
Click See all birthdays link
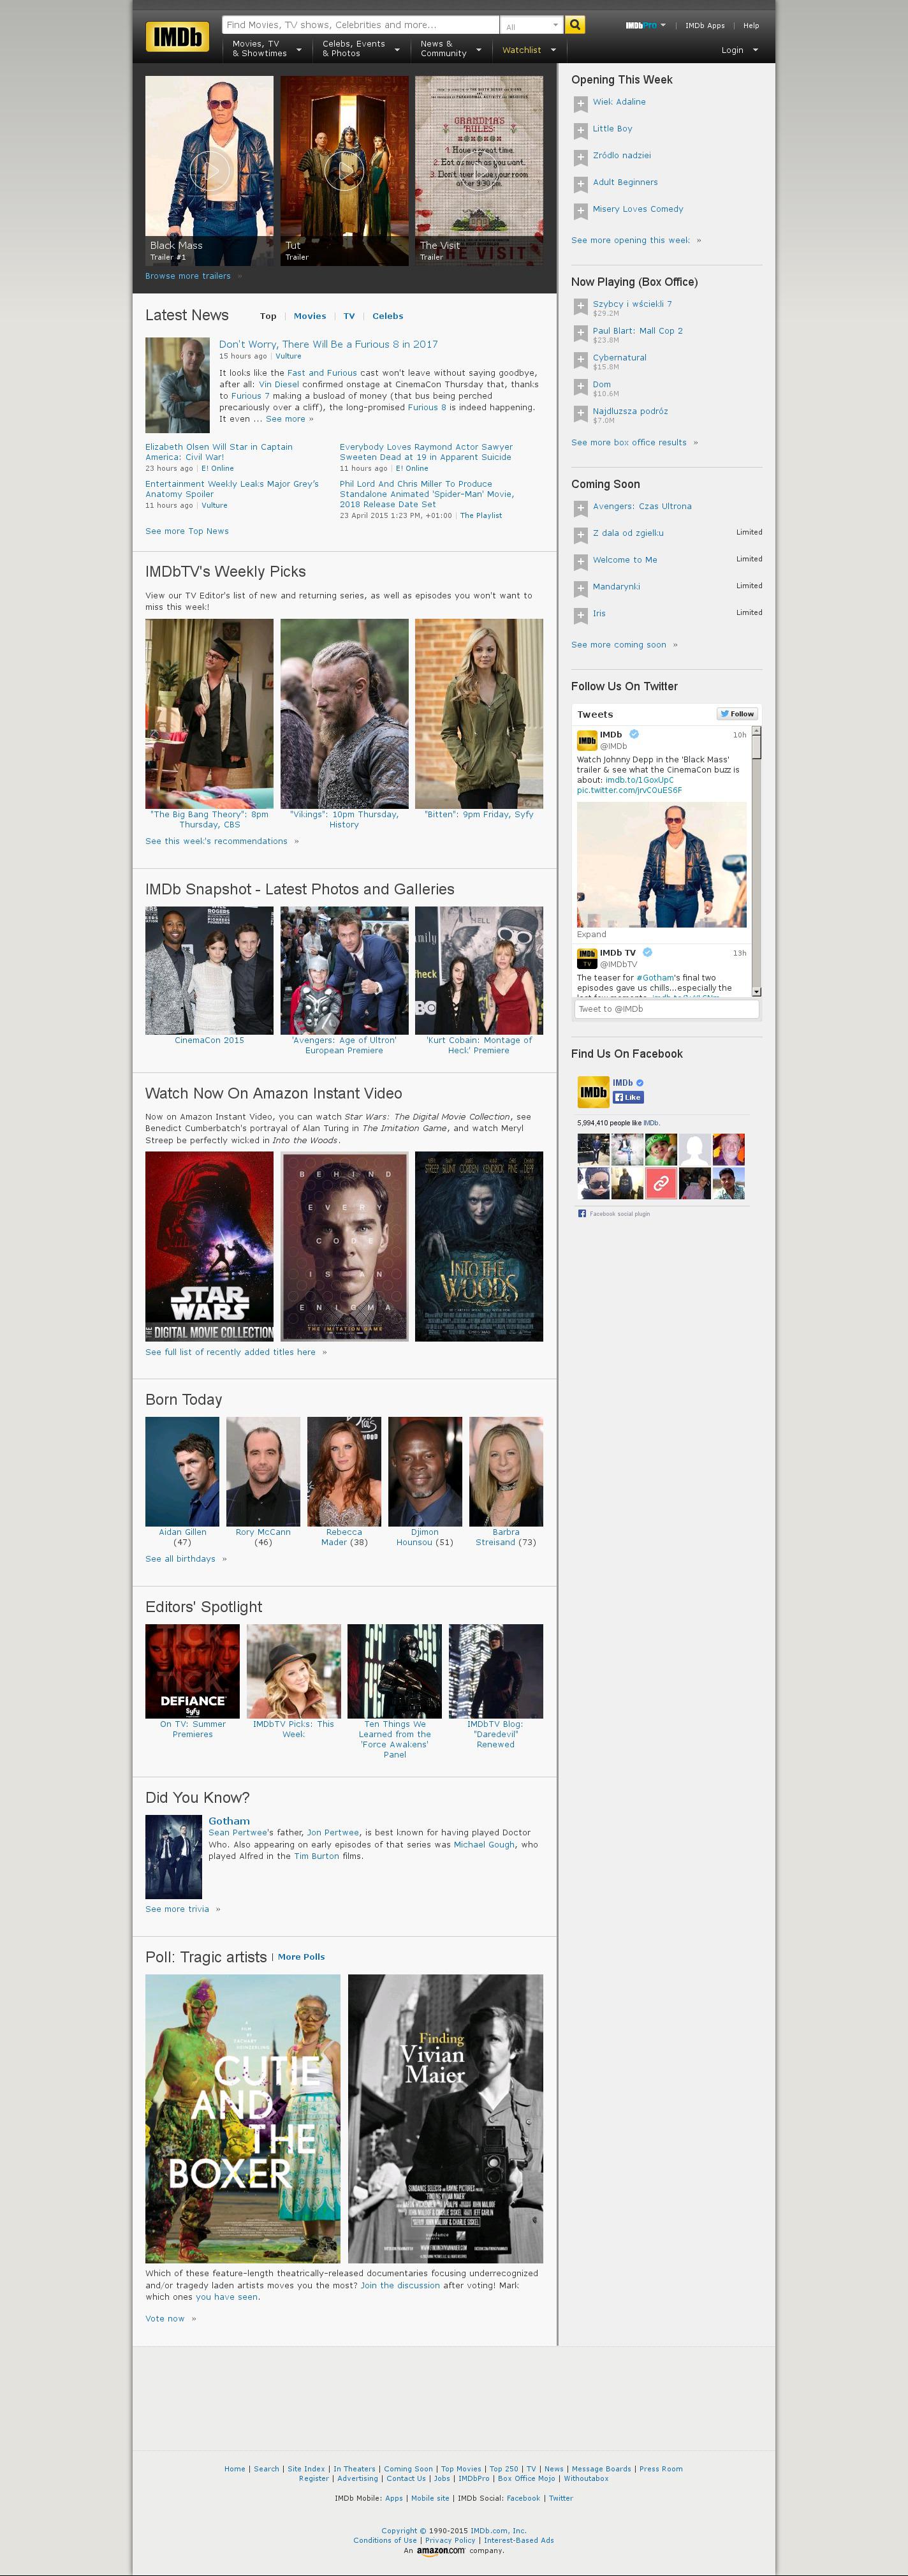[x=180, y=1558]
